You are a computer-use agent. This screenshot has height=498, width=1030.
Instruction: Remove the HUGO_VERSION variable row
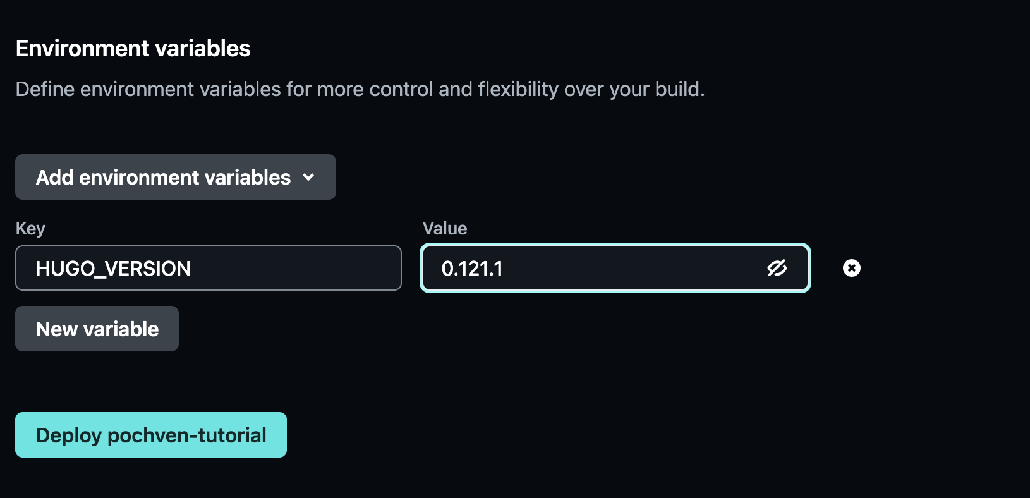851,268
